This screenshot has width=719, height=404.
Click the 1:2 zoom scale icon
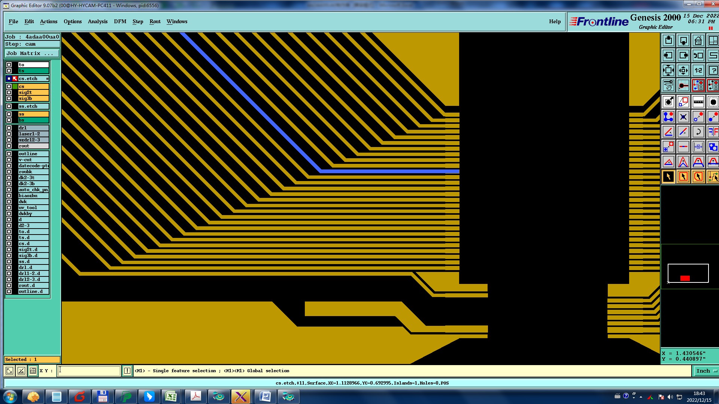point(698,70)
